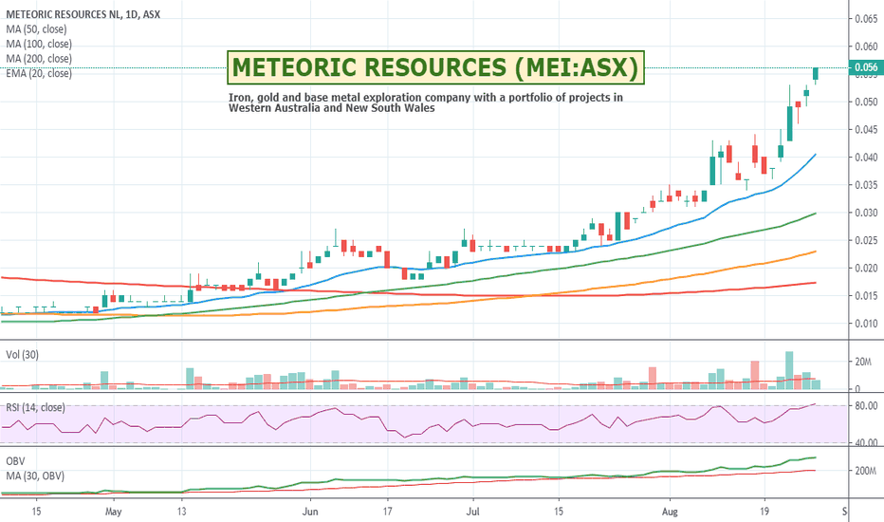Viewport: 884px width, 522px height.
Task: Click the 20M volume axis label
Action: [863, 362]
